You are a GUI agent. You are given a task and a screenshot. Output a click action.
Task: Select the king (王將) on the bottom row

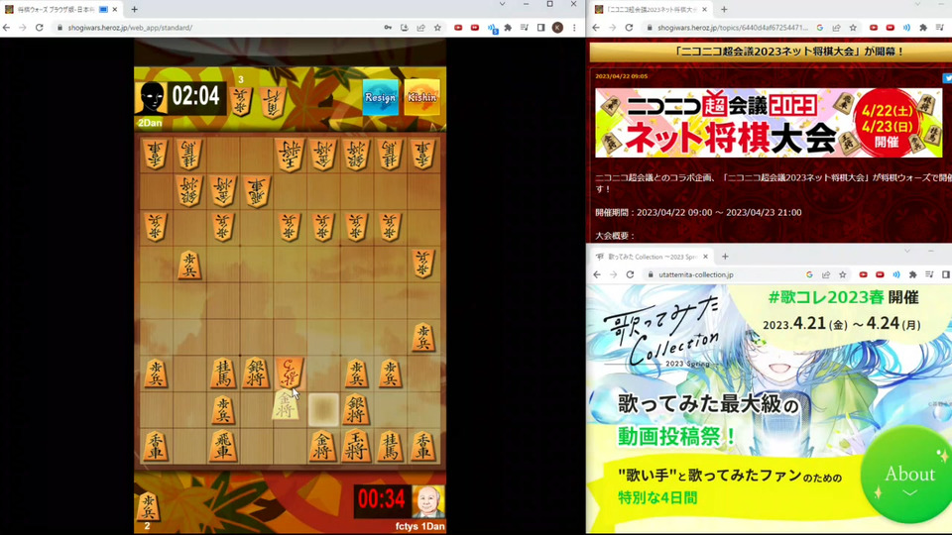356,446
